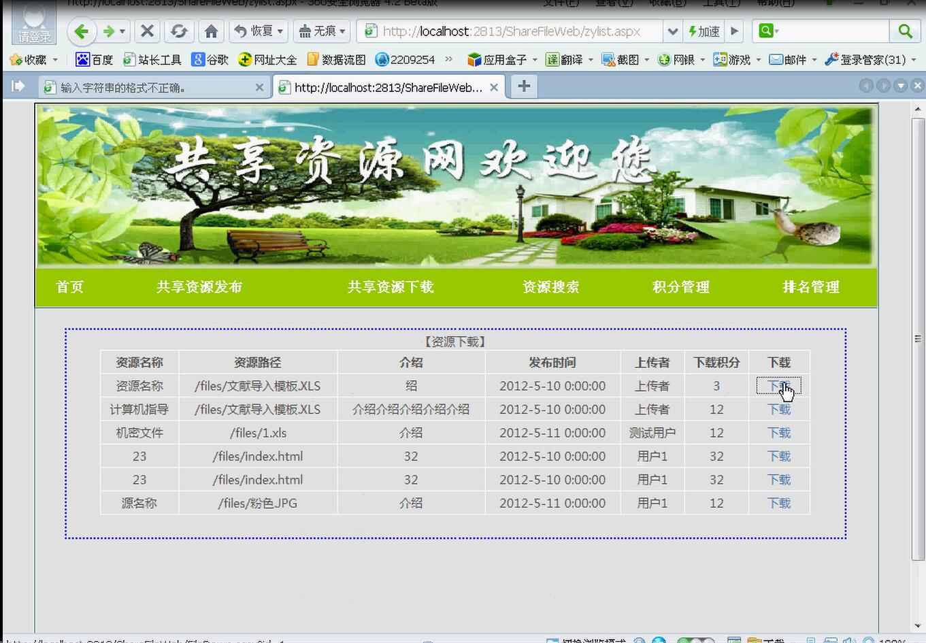Click the site banner image
Image resolution: width=926 pixels, height=643 pixels.
[x=456, y=185]
